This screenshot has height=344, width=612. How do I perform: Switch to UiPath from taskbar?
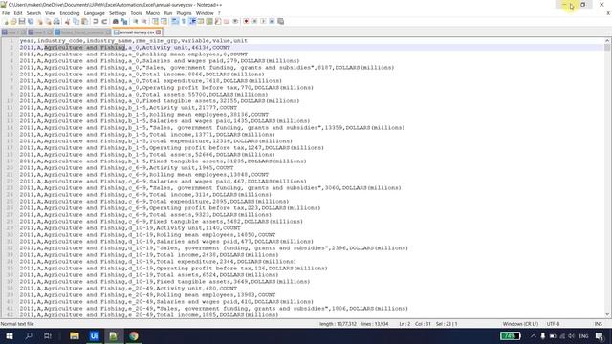pyautogui.click(x=94, y=335)
